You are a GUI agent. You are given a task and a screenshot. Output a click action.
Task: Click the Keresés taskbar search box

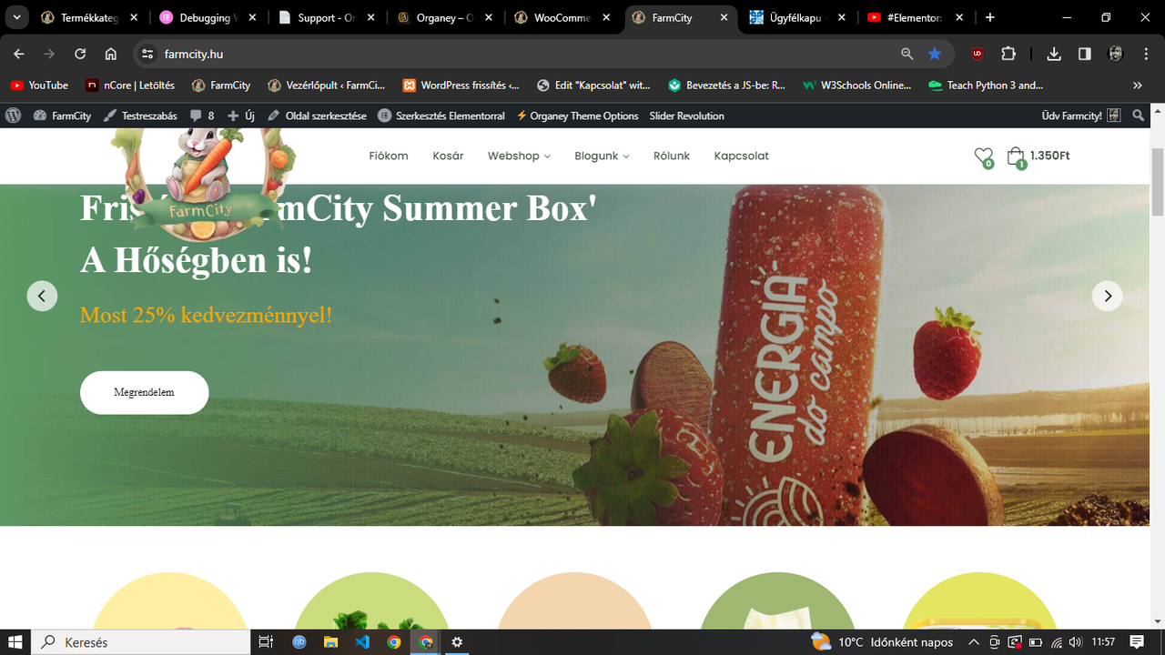point(141,642)
